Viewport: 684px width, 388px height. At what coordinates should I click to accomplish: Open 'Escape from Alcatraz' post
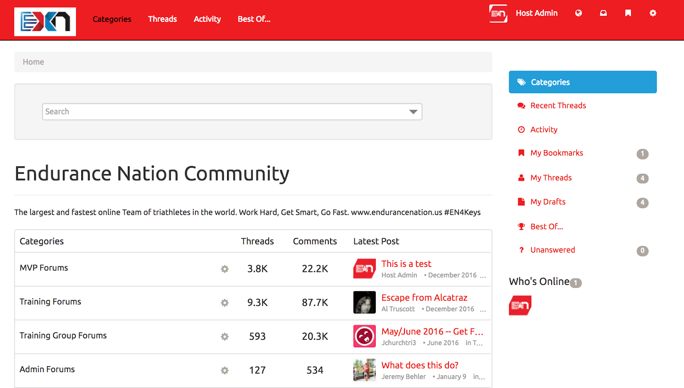click(424, 298)
